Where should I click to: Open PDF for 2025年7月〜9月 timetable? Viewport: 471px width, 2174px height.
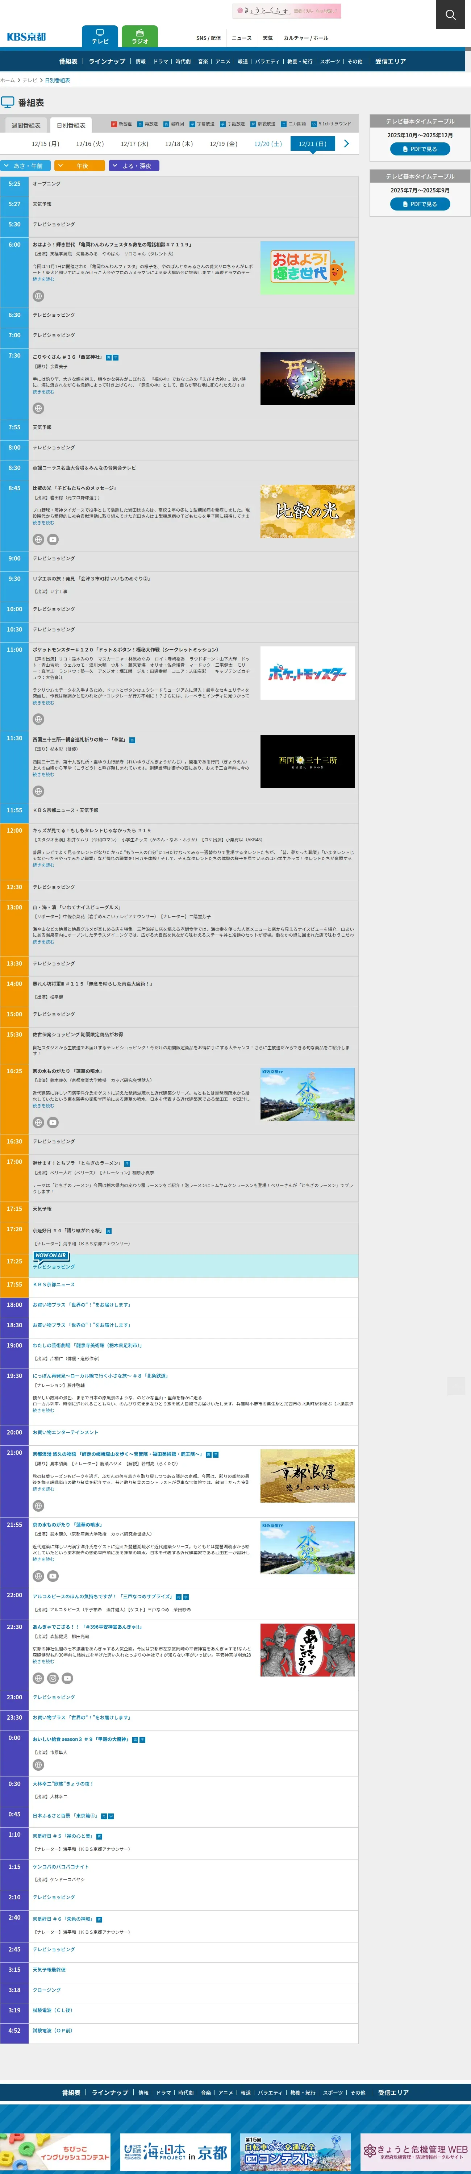(x=420, y=204)
